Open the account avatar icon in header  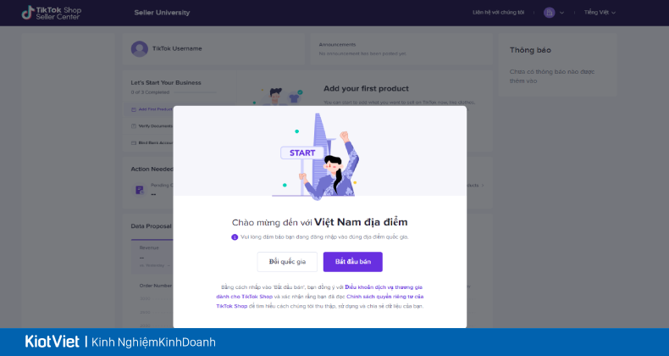coord(549,13)
